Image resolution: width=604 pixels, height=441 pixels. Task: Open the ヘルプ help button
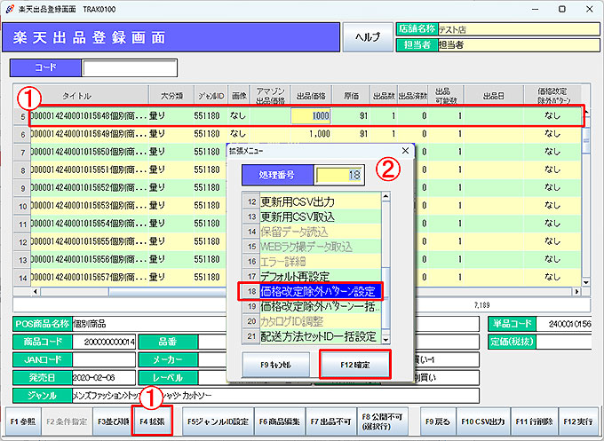coord(366,37)
